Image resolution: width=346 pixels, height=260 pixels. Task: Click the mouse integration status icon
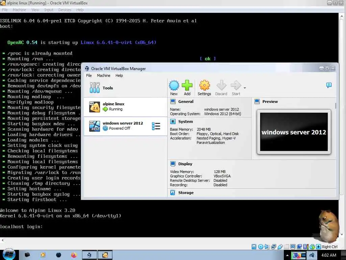(x=312, y=247)
